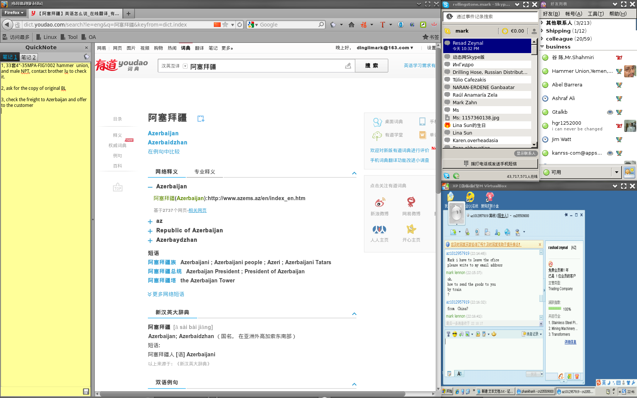
Task: Expand Shipping contact group
Action: (x=542, y=31)
